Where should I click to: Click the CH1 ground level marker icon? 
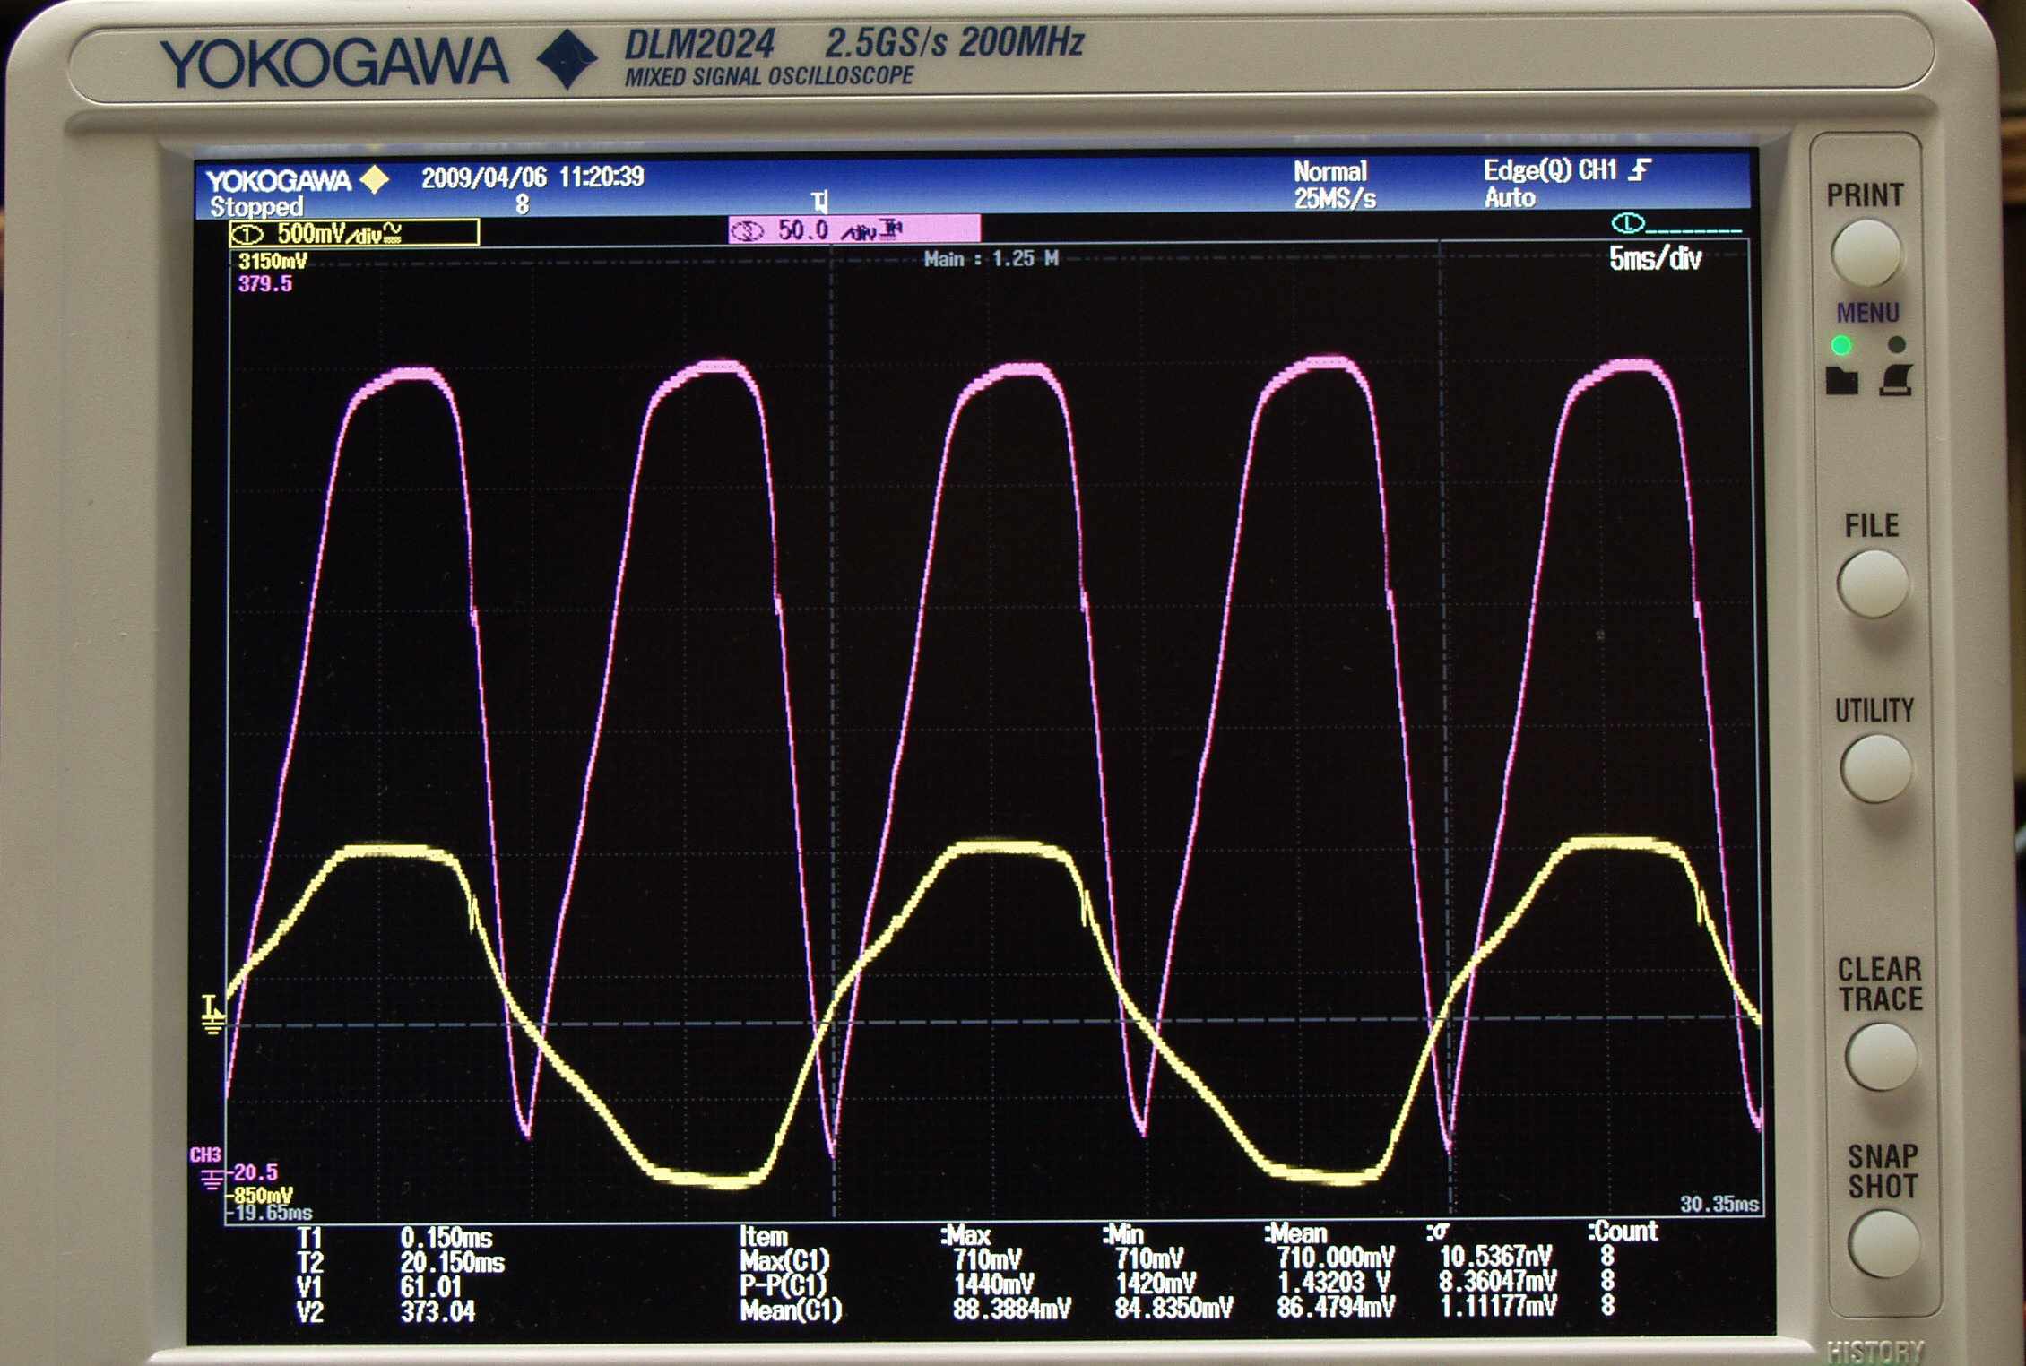[x=212, y=1015]
